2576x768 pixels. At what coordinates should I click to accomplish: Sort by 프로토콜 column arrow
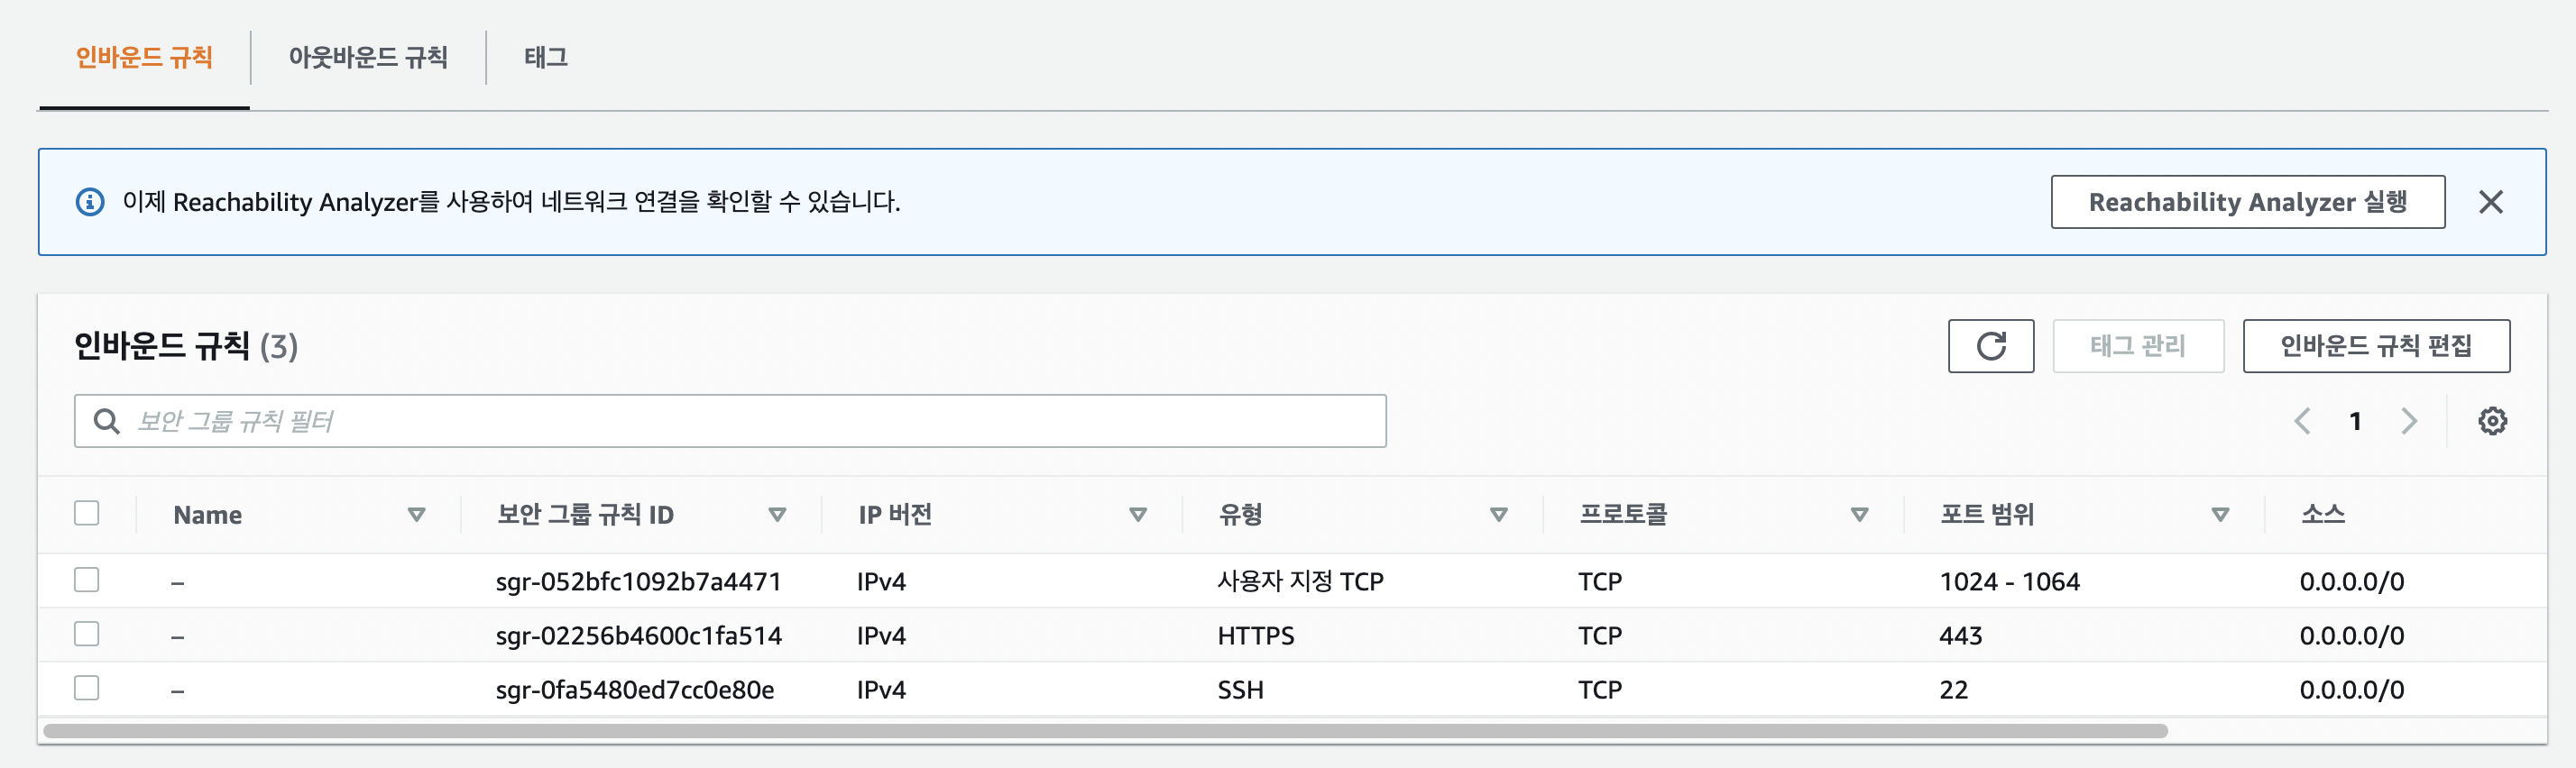(1860, 515)
